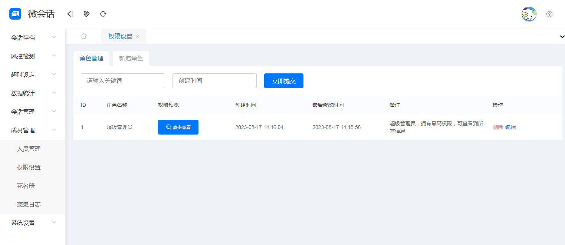Edit the 超级管理员 role via 编辑 link
Image resolution: width=565 pixels, height=245 pixels.
point(510,127)
